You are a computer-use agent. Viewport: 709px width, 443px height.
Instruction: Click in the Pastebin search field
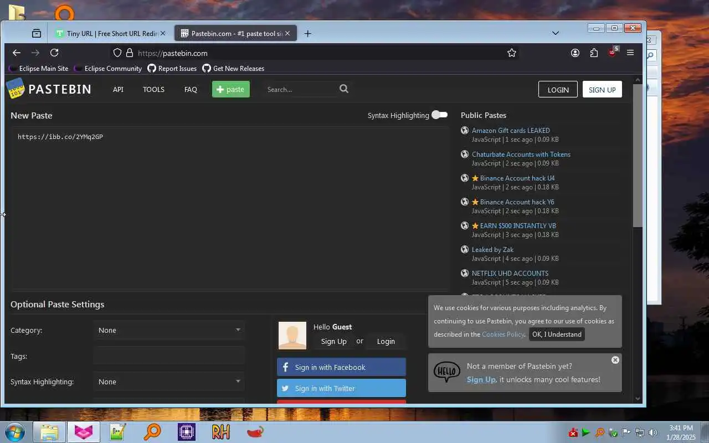click(300, 89)
